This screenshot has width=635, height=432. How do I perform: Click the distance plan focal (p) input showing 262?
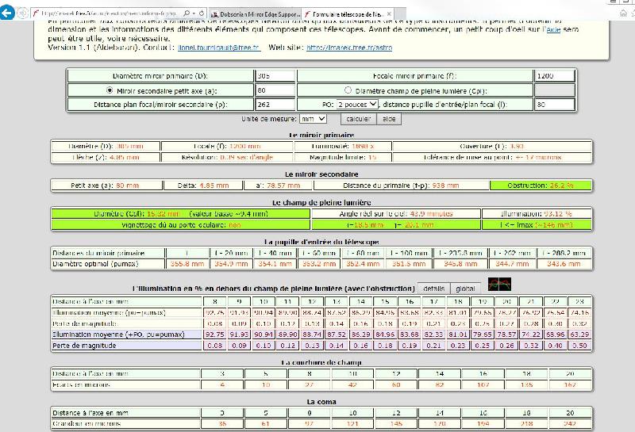tap(275, 105)
